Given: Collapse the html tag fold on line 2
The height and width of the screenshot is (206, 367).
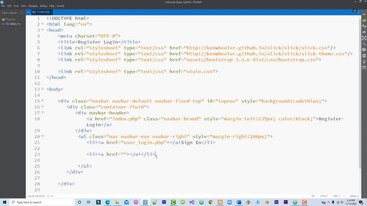Looking at the screenshot, I should pos(42,24).
